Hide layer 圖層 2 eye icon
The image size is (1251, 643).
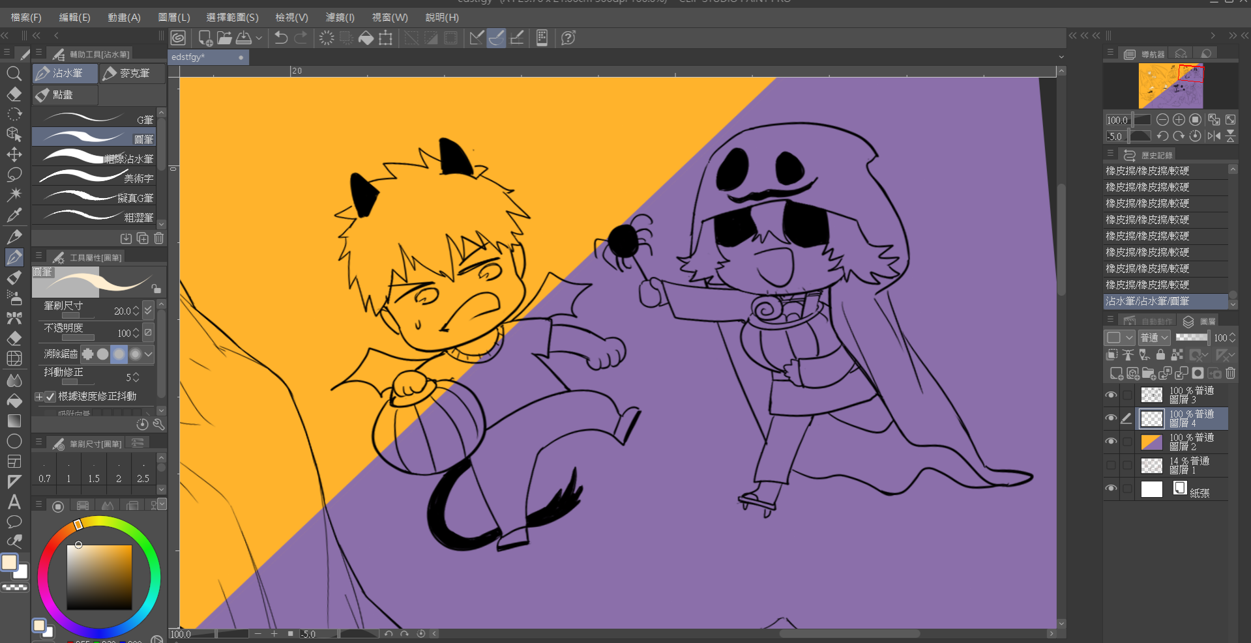[x=1111, y=442]
